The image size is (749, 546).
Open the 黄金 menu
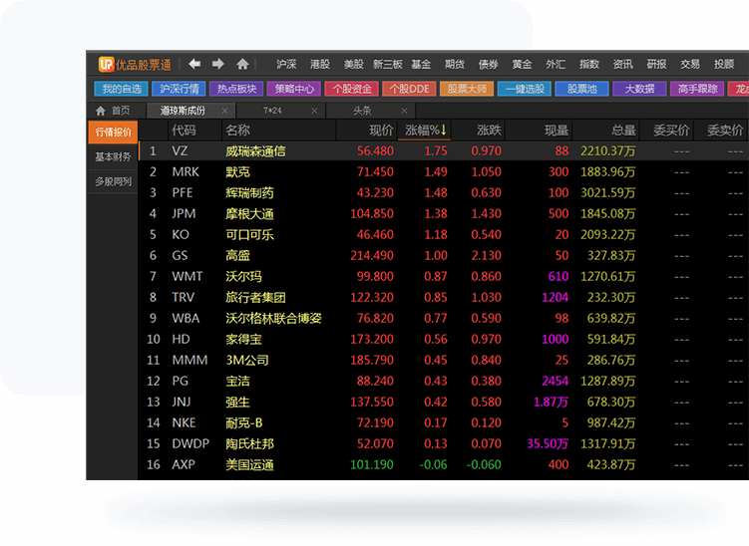pos(522,64)
